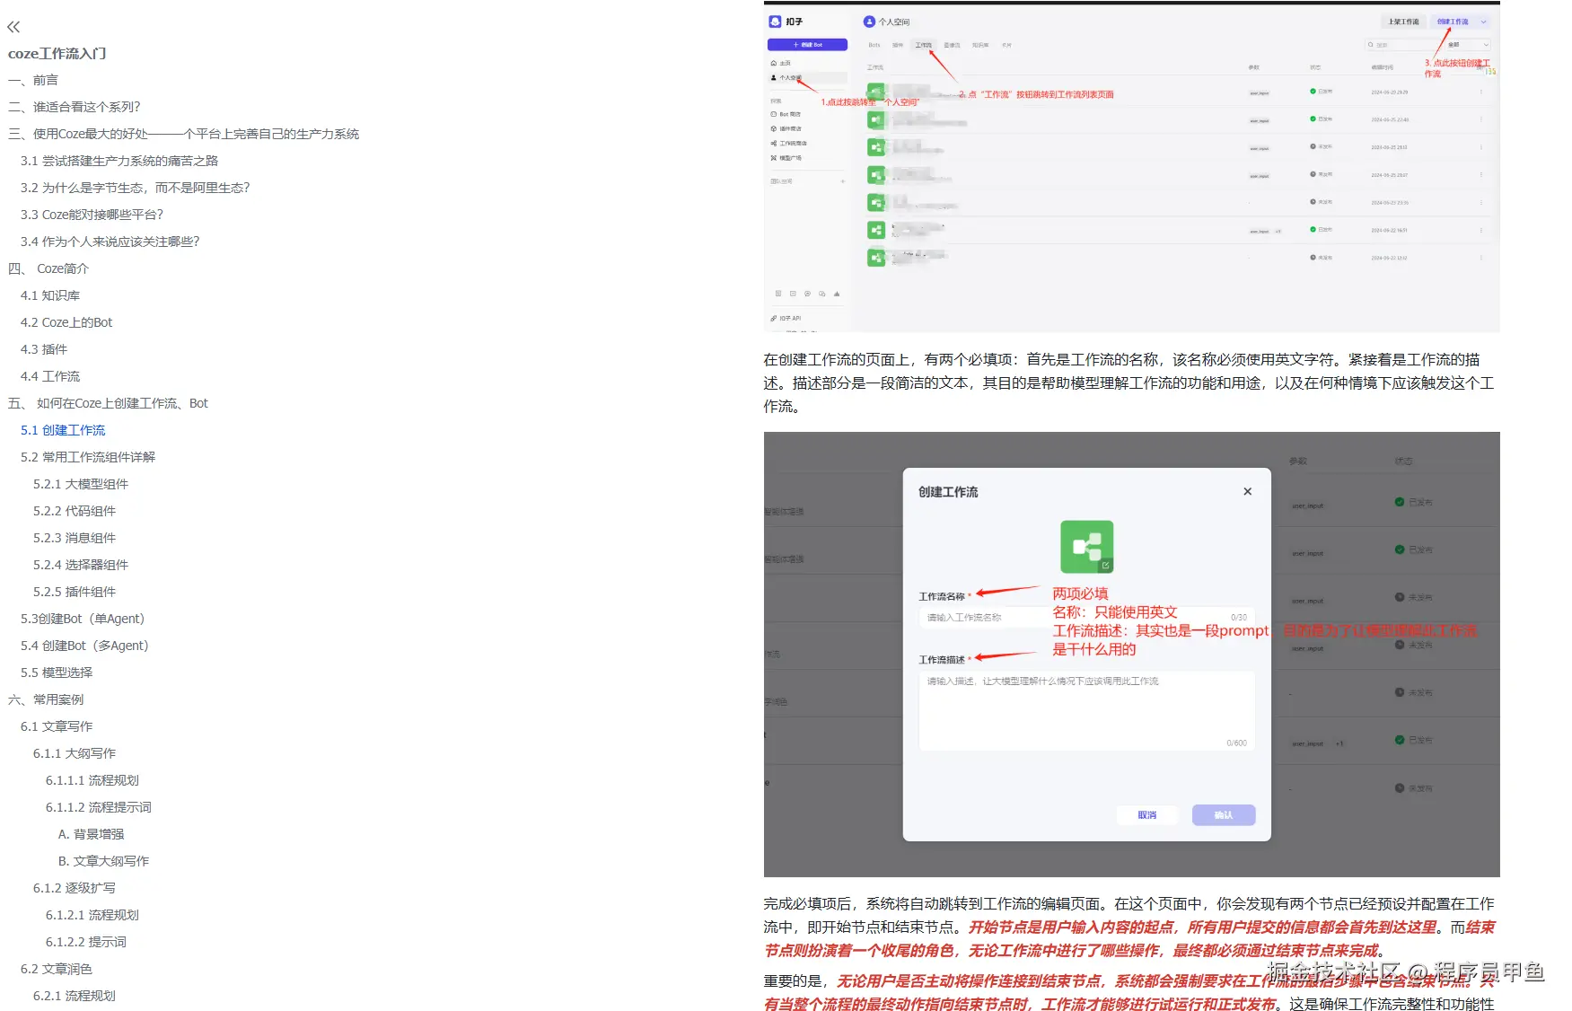Open '5.2.1 大模型组件'
This screenshot has width=1572, height=1011.
click(81, 484)
